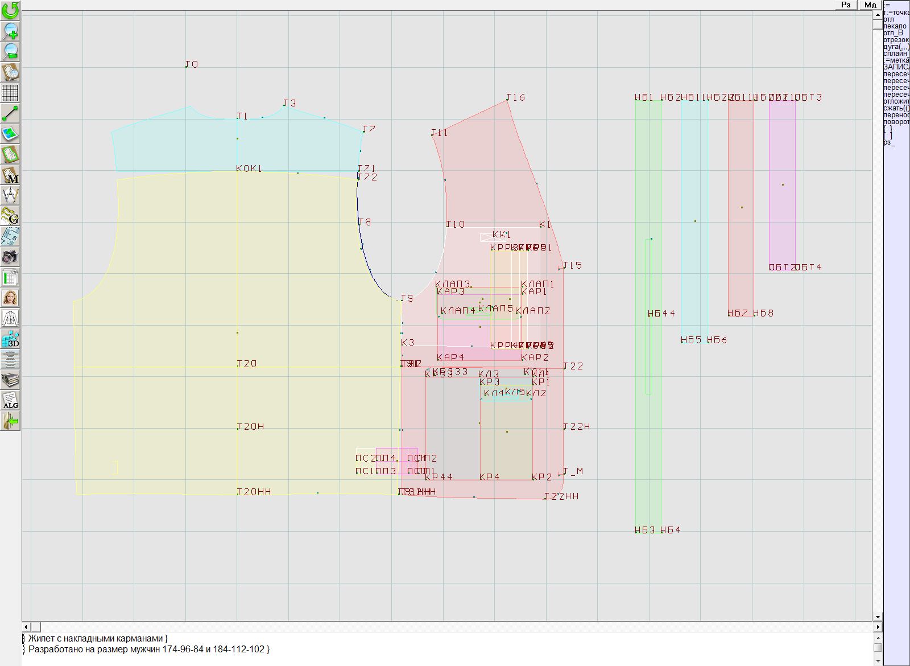The width and height of the screenshot is (910, 666).
Task: Click the compass measuring tool icon
Action: coord(10,195)
